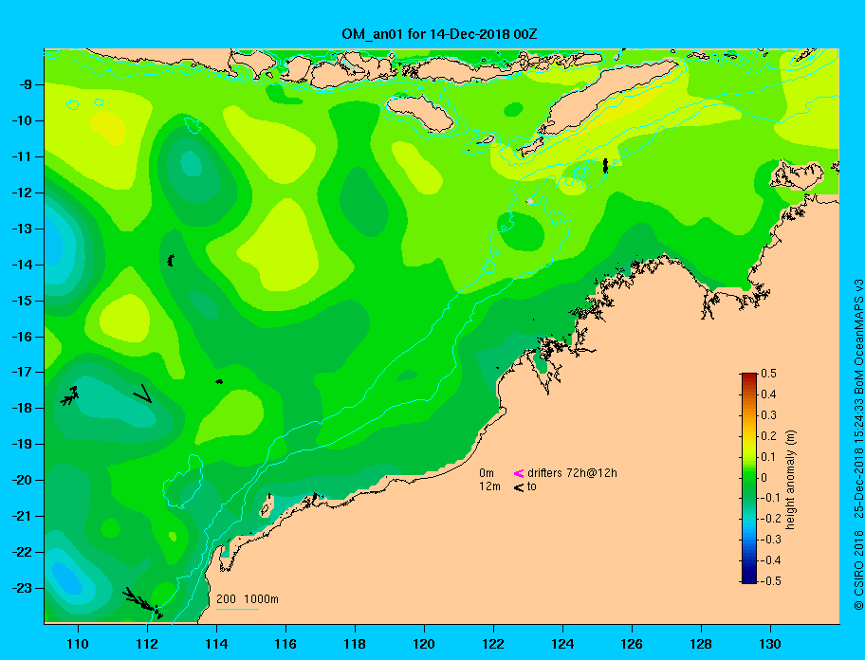Screen dimensions: 865x660
Task: Click the -0.4 colorbar tick label
Action: pos(771,560)
